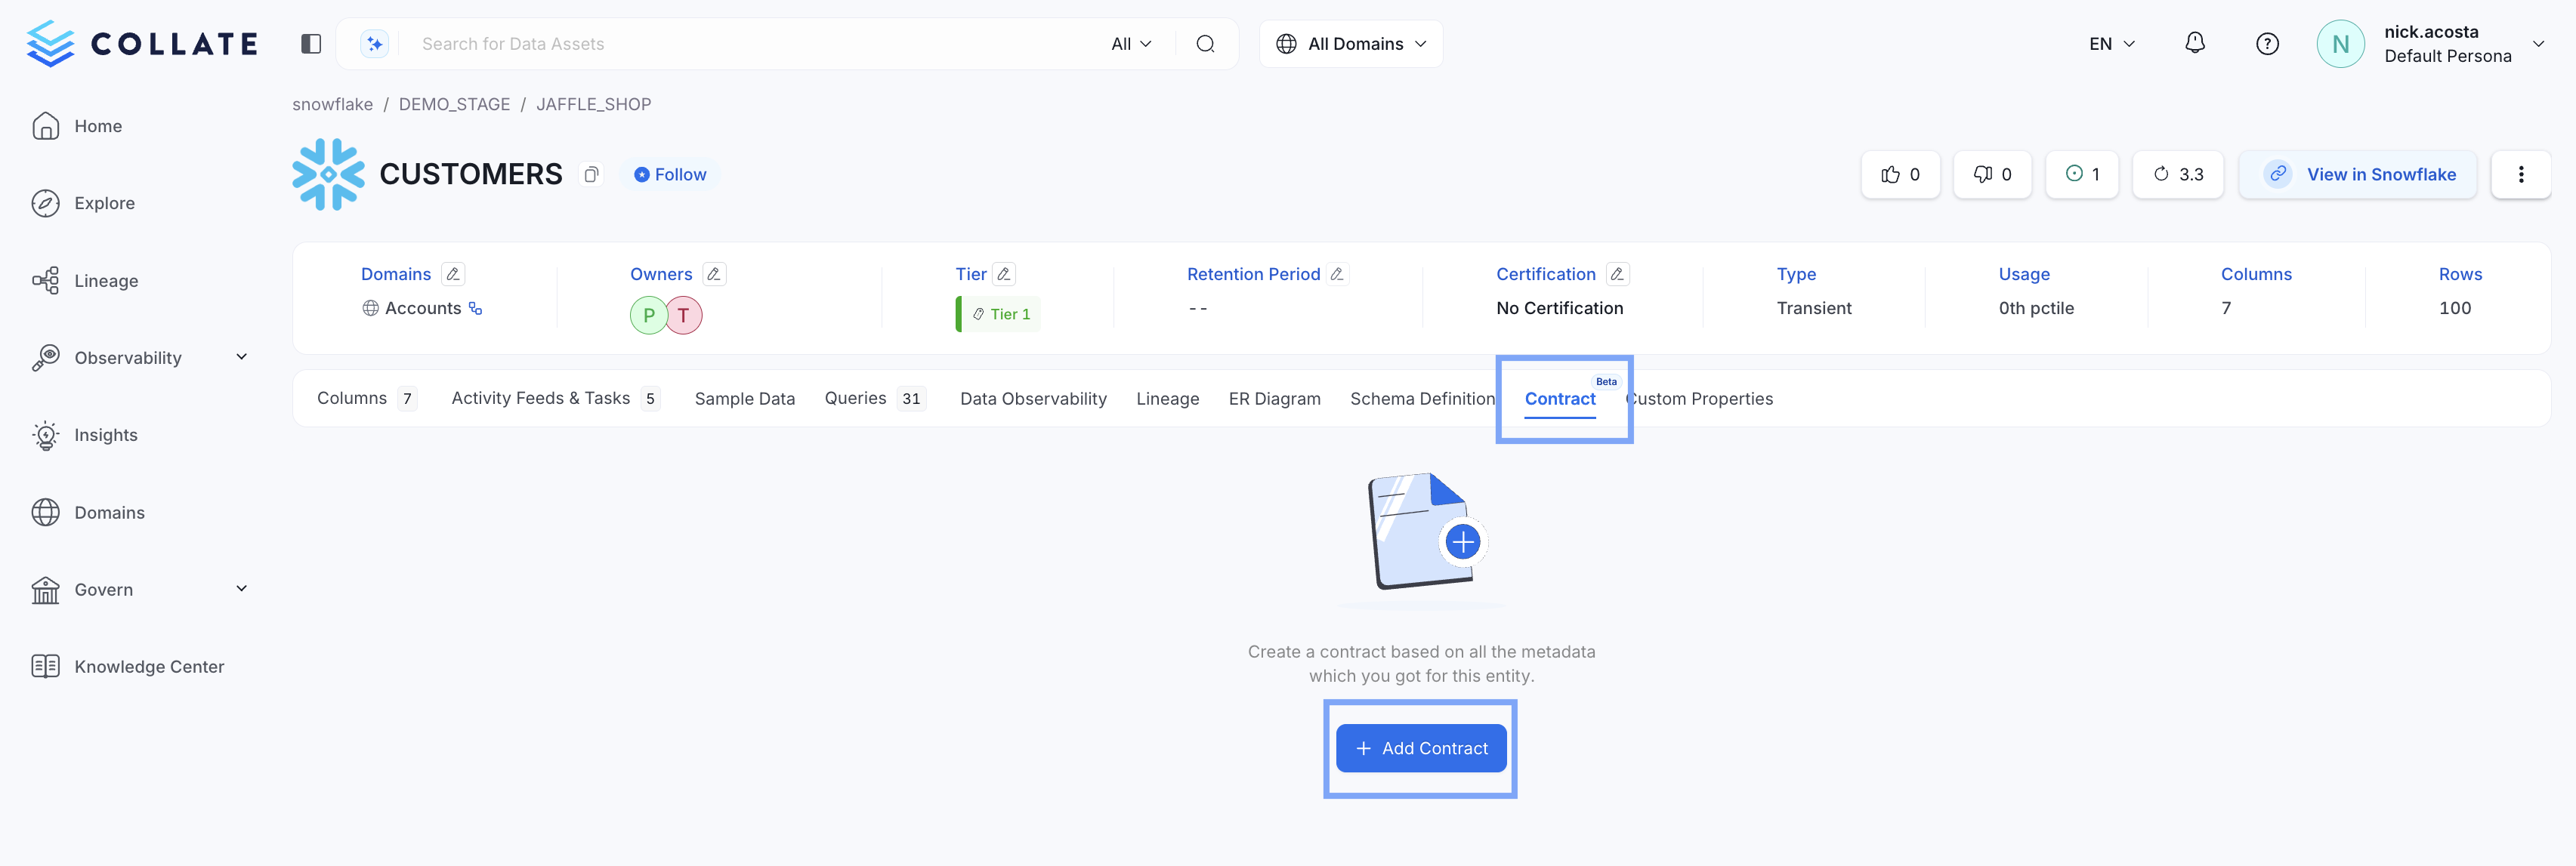Open the All Domains dropdown
2576x866 pixels.
tap(1351, 43)
